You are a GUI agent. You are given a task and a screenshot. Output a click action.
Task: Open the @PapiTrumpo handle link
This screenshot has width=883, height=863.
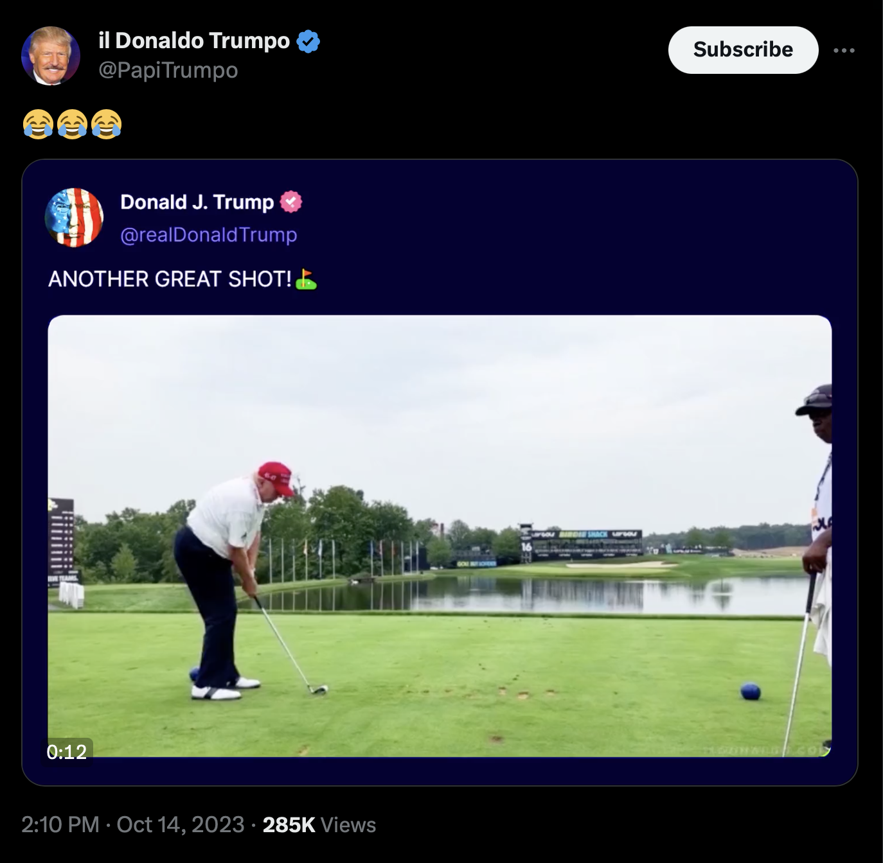click(x=168, y=70)
